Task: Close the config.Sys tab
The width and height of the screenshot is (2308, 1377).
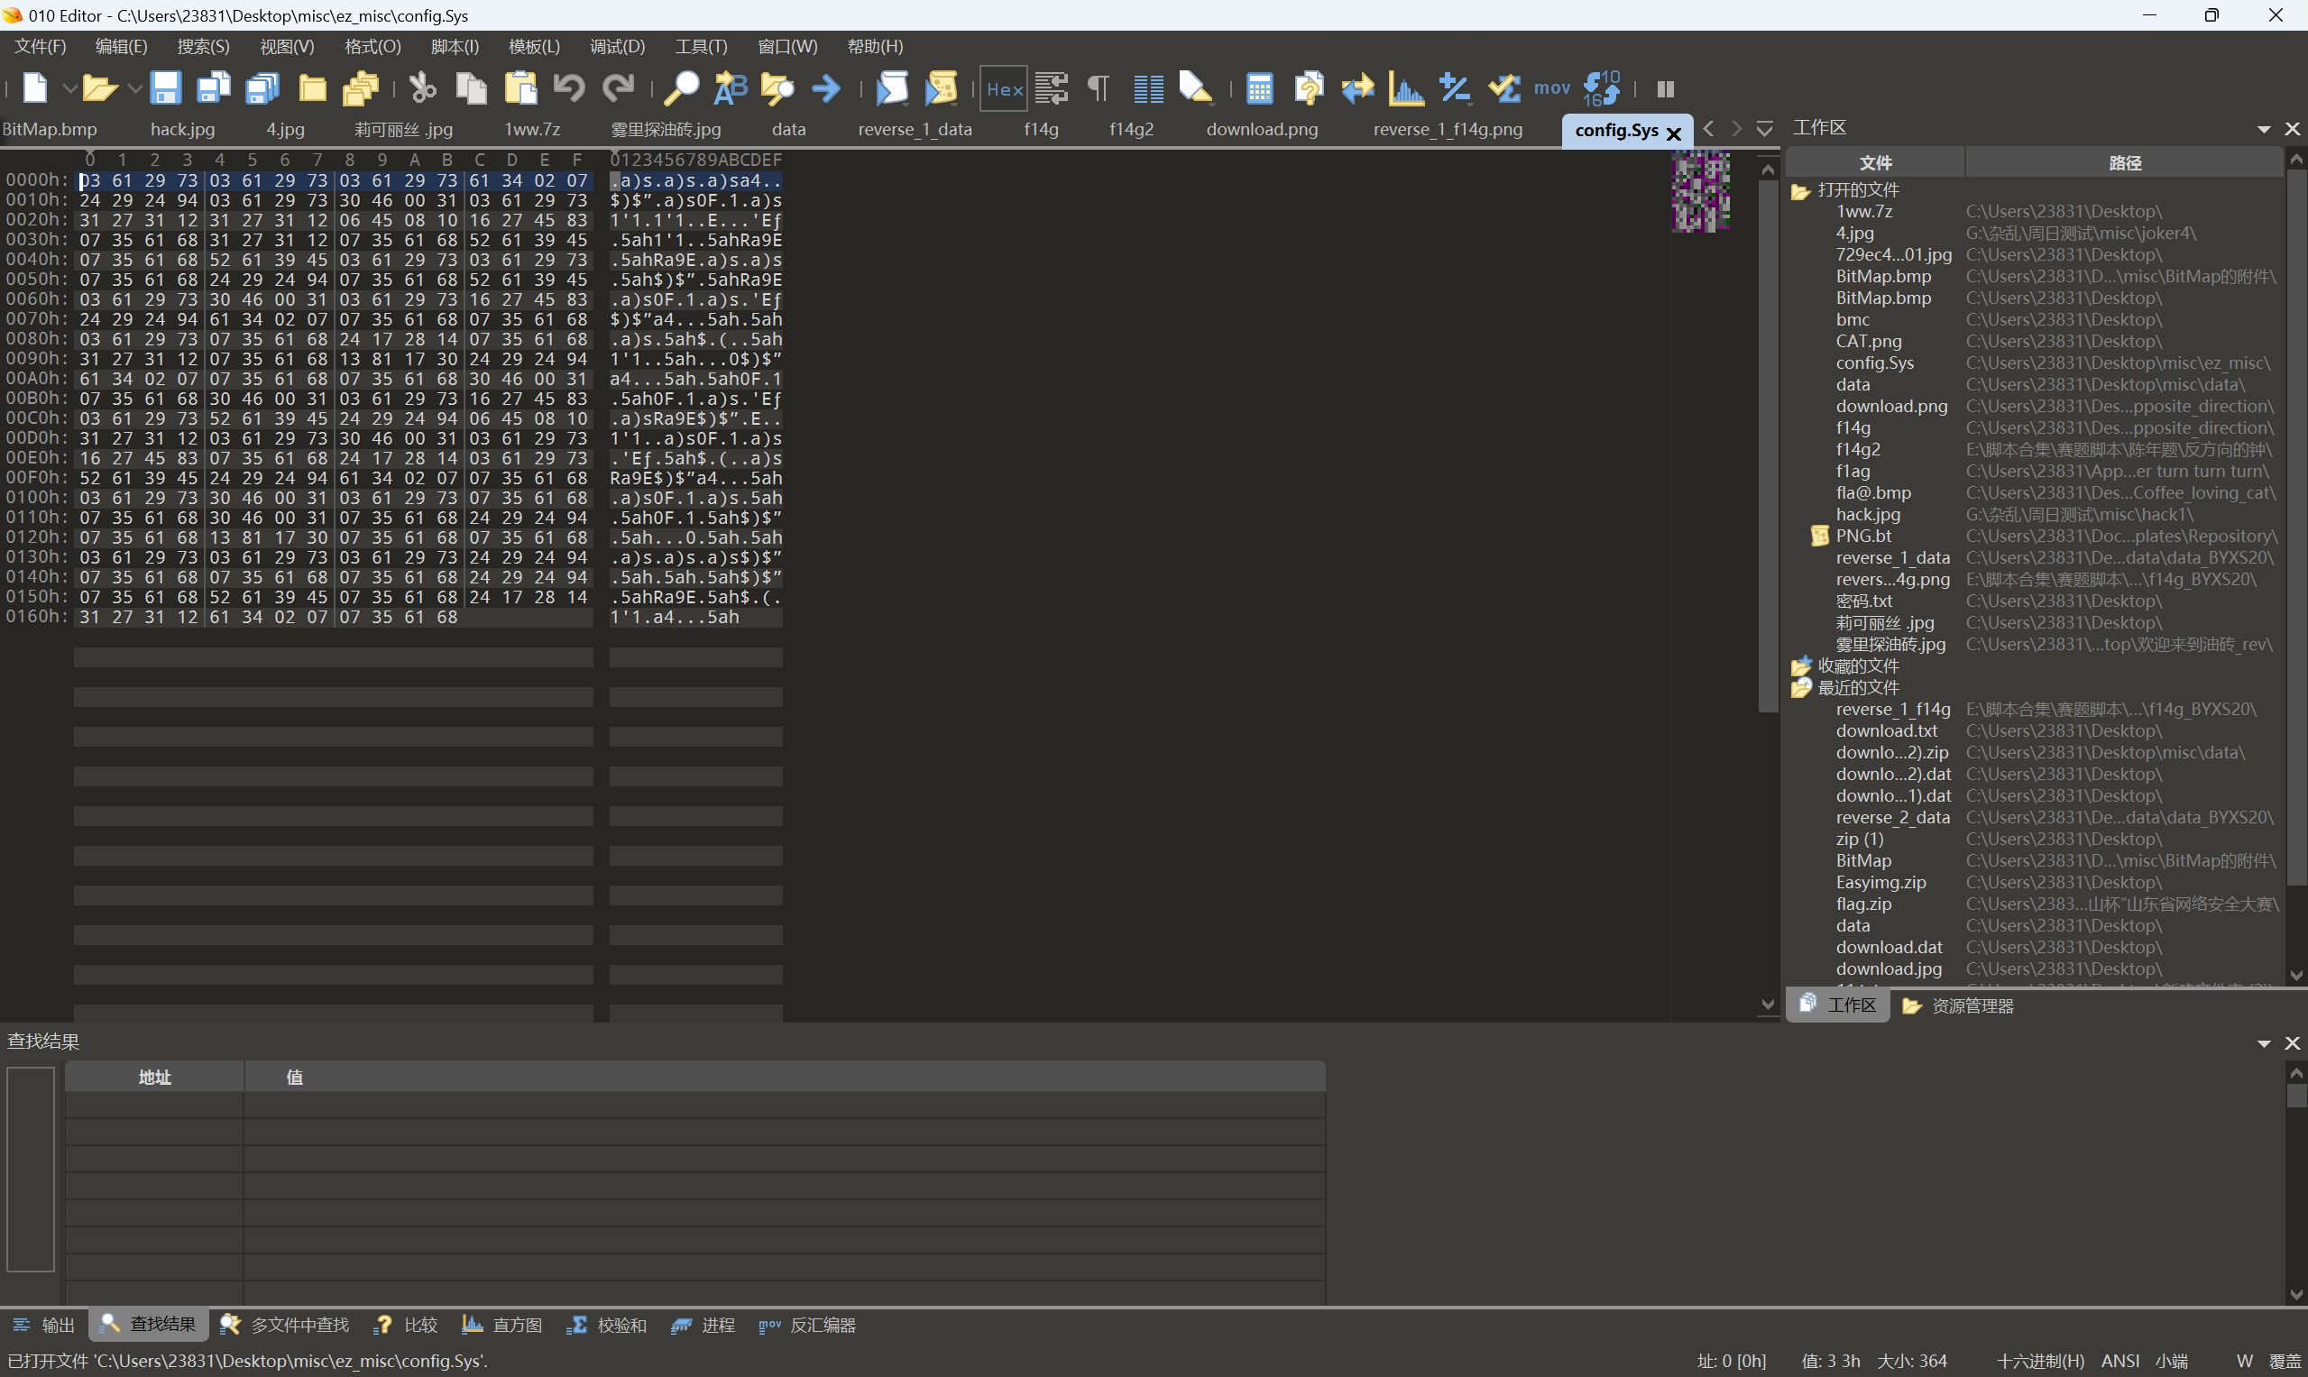Action: (x=1674, y=133)
